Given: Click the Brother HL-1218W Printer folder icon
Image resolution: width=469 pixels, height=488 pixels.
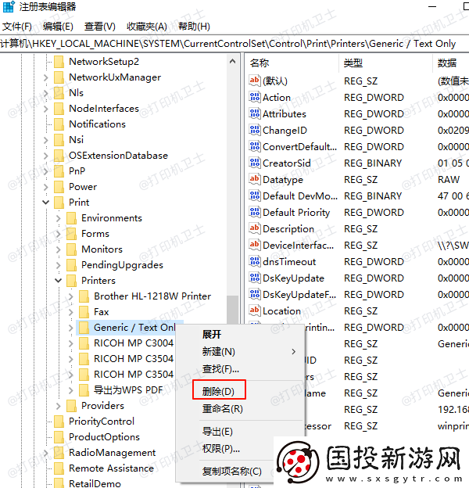Looking at the screenshot, I should 84,296.
